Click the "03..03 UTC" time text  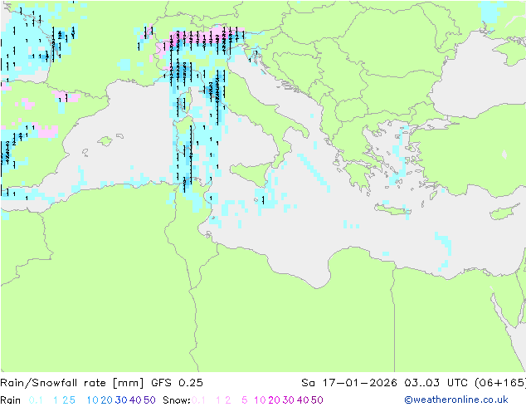[436, 383]
